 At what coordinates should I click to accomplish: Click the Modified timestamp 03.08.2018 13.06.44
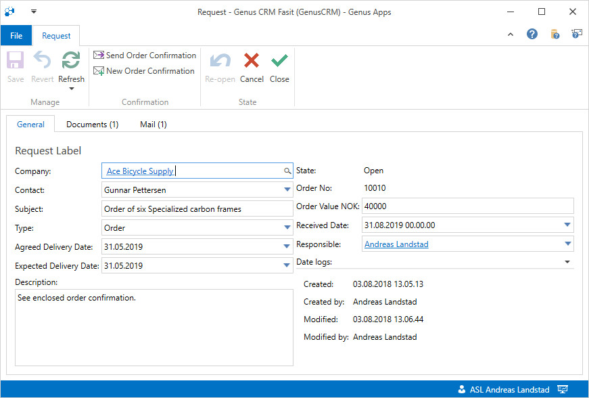388,319
